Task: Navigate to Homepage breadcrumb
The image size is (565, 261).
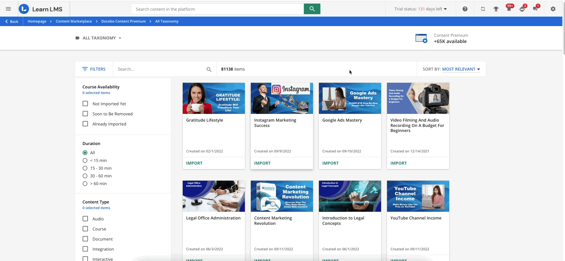Action: click(37, 21)
